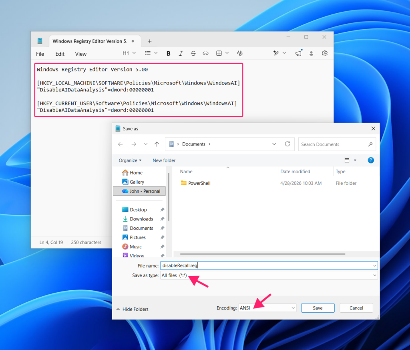Apply italic formatting in Notepad
Image resolution: width=410 pixels, height=350 pixels.
[181, 53]
